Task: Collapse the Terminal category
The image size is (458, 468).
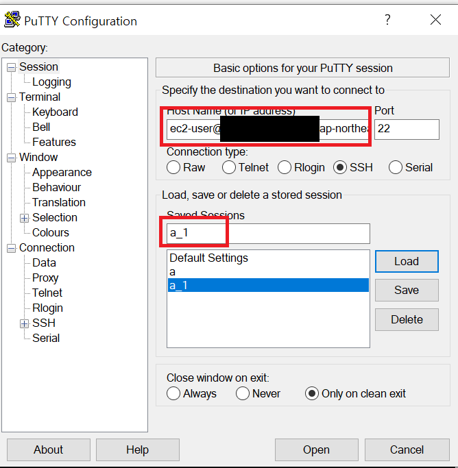Action: tap(10, 97)
